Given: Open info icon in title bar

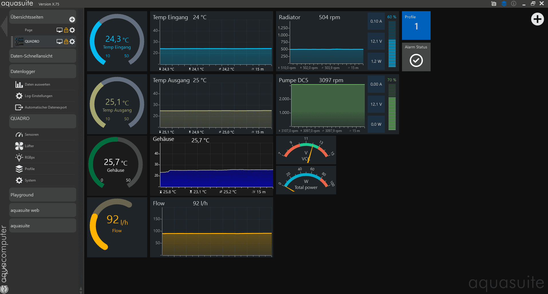Looking at the screenshot, I should click(x=514, y=4).
